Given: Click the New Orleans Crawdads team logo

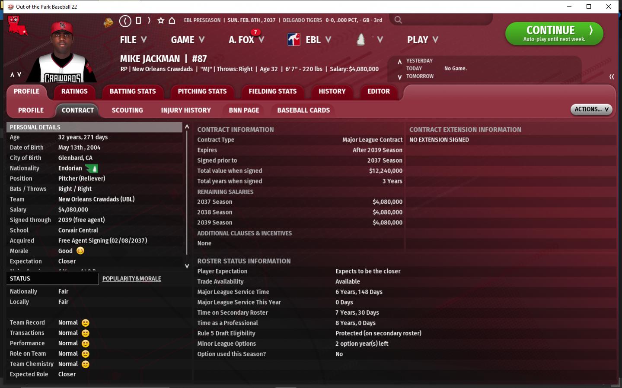Looking at the screenshot, I should [x=17, y=26].
